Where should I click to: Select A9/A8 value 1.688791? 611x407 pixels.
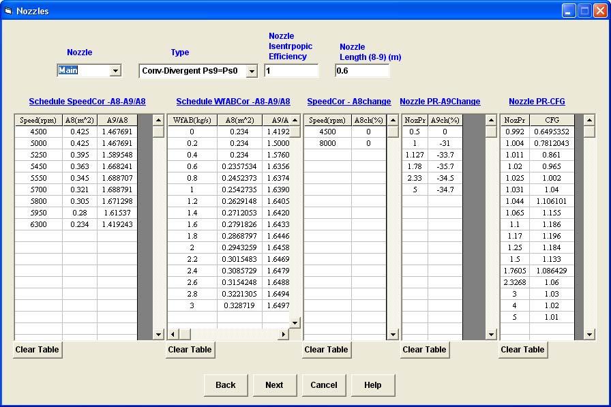tap(117, 190)
